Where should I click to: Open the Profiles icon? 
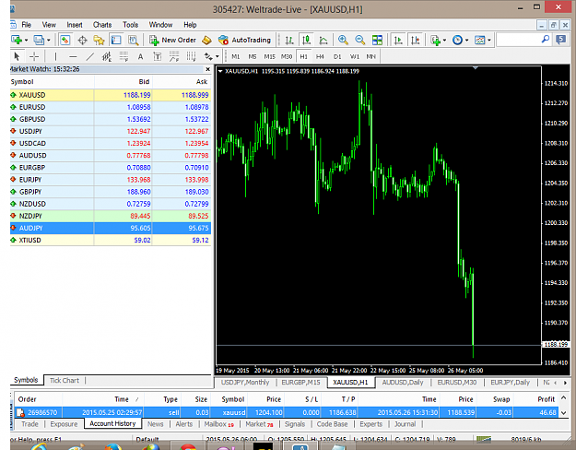[39, 40]
